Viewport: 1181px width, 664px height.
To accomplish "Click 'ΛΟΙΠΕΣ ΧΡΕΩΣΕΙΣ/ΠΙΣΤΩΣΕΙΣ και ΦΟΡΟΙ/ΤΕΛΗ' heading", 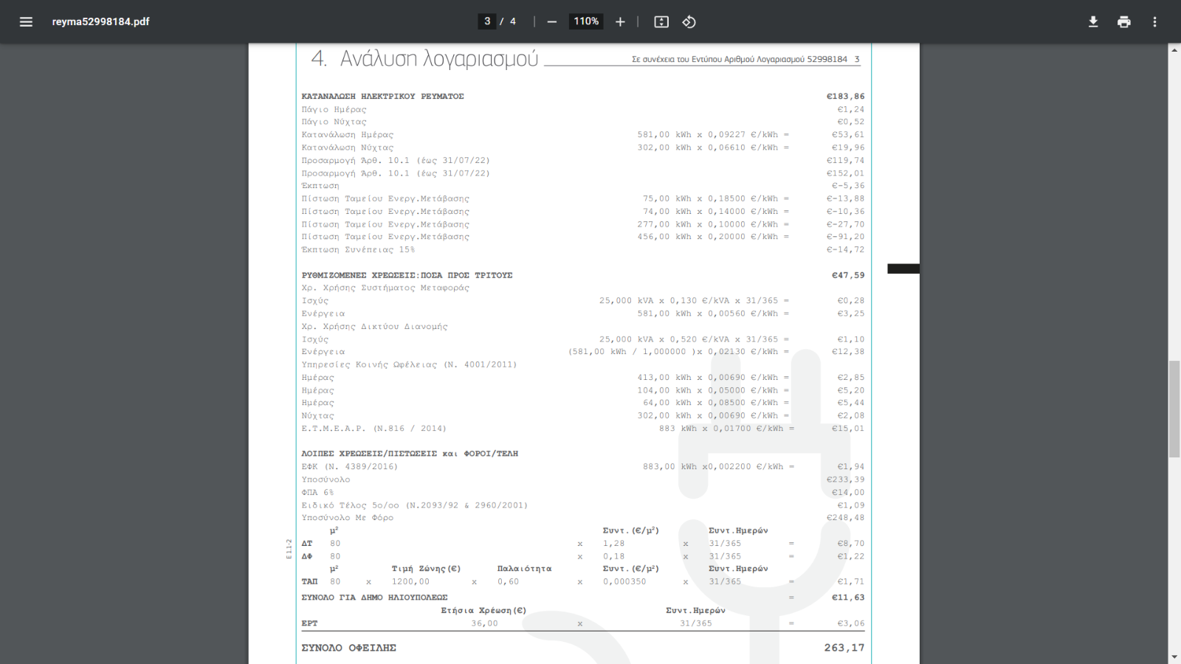I will point(410,454).
